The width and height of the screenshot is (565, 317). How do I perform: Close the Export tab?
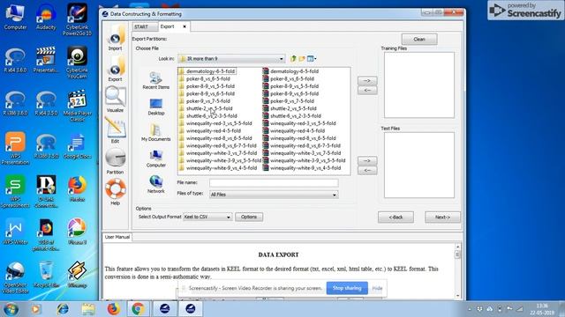(185, 26)
